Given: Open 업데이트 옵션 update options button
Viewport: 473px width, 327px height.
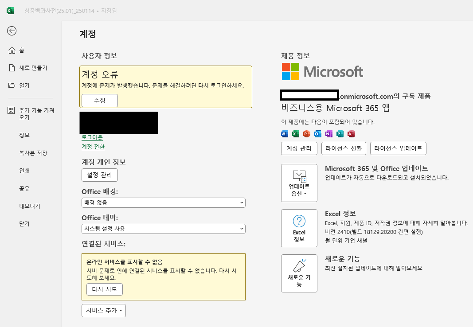Looking at the screenshot, I should point(299,183).
